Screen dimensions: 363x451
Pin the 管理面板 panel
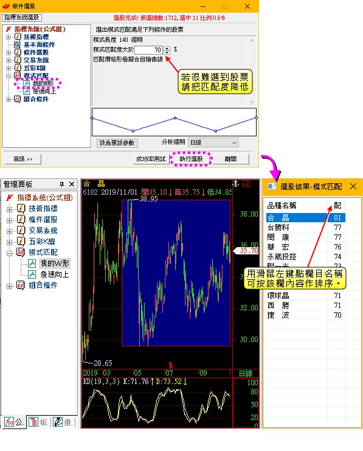tap(61, 184)
